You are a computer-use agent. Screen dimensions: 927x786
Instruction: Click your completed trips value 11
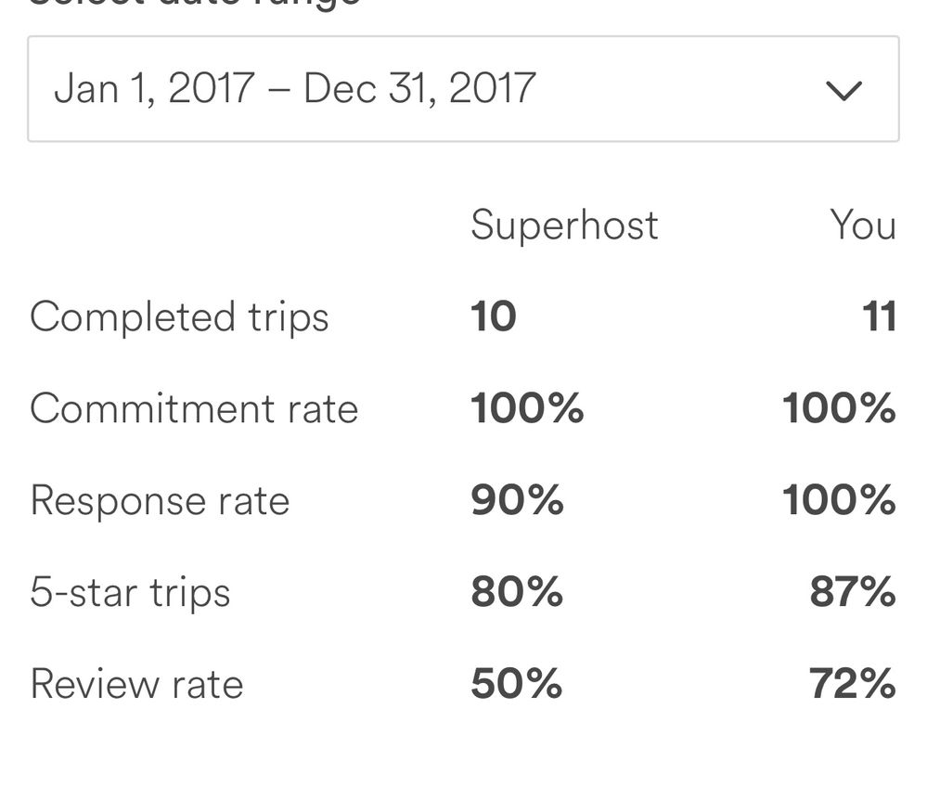point(879,317)
